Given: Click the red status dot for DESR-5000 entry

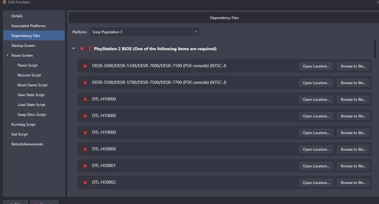Looking at the screenshot, I should tap(85, 66).
